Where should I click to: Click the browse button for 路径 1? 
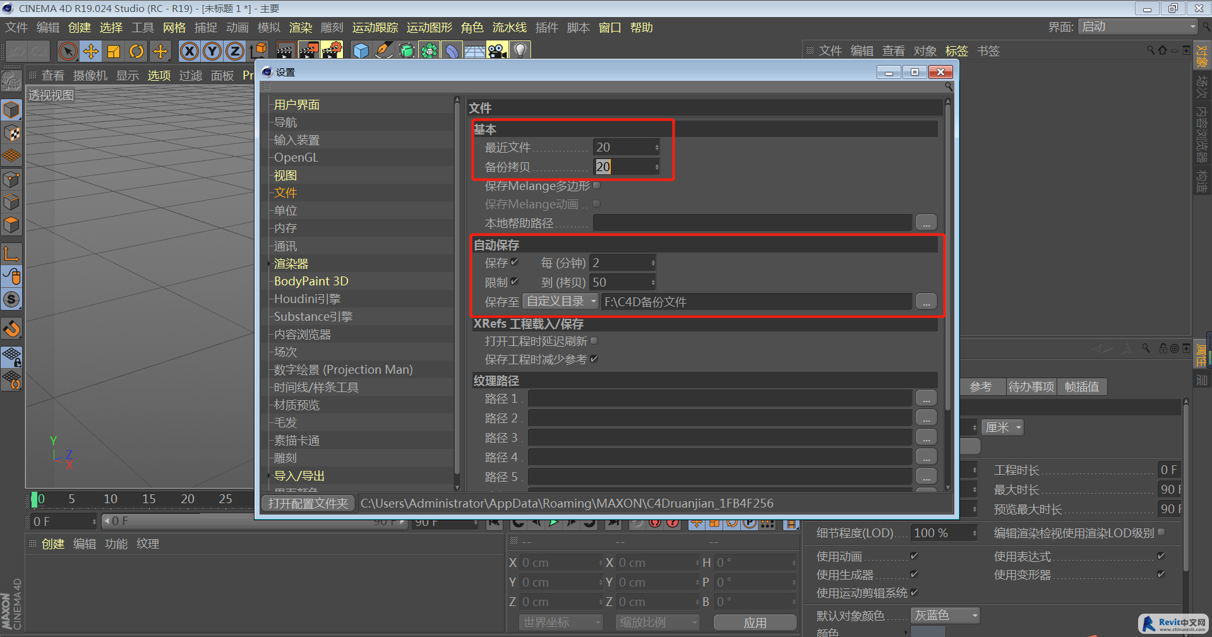pos(926,398)
